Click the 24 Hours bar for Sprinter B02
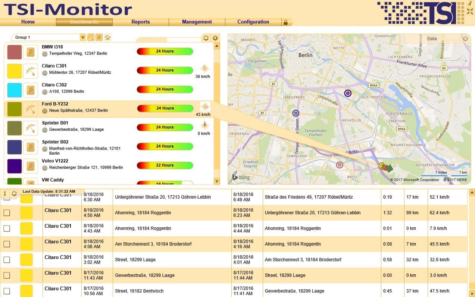The image size is (475, 297). (165, 146)
